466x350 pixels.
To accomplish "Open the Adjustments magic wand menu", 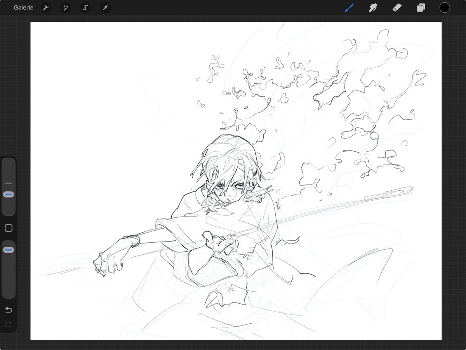I will point(66,8).
